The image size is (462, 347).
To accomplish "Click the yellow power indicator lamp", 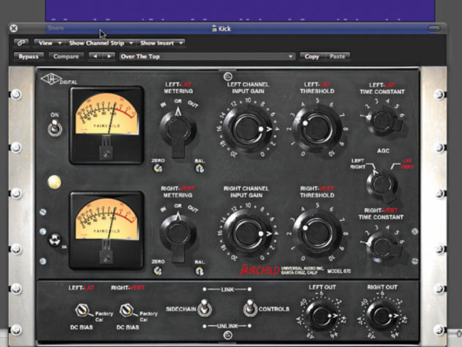I will (54, 182).
